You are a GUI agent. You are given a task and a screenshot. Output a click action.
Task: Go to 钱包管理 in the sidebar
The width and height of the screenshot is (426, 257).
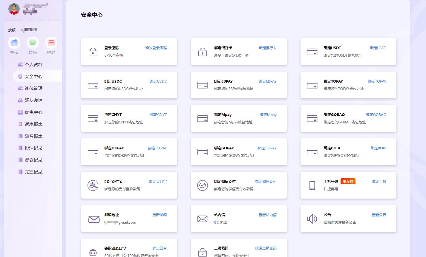coord(33,89)
